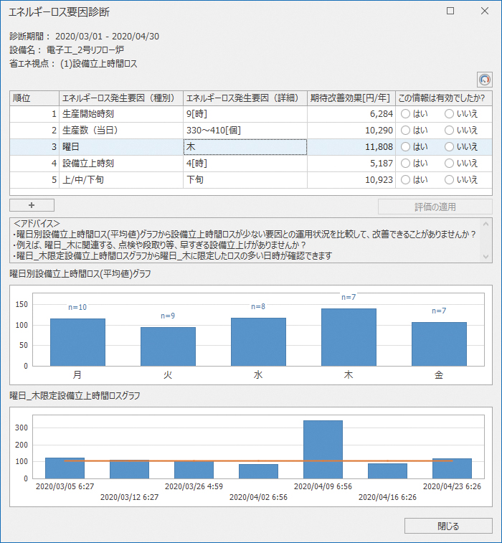Click 期待改善効果[円/年] column header
The image size is (502, 543).
(351, 98)
